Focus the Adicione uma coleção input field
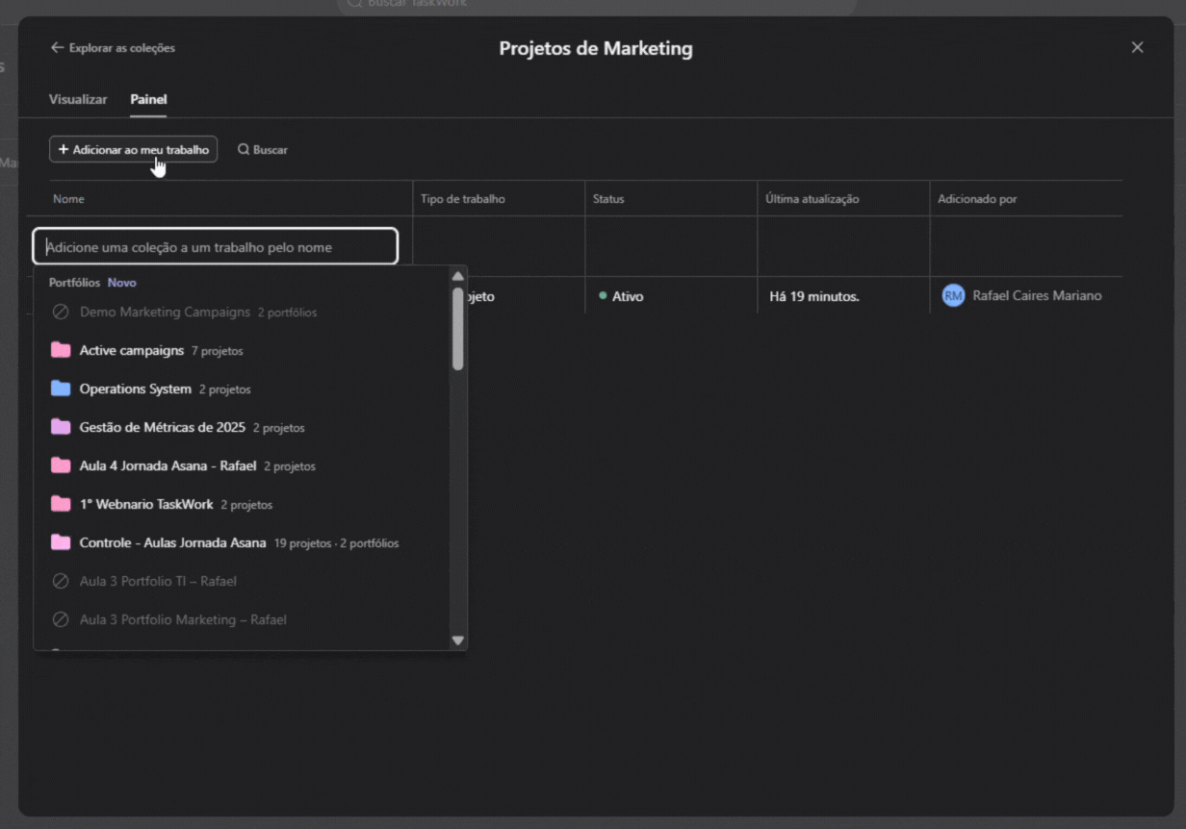The width and height of the screenshot is (1186, 829). pyautogui.click(x=216, y=247)
